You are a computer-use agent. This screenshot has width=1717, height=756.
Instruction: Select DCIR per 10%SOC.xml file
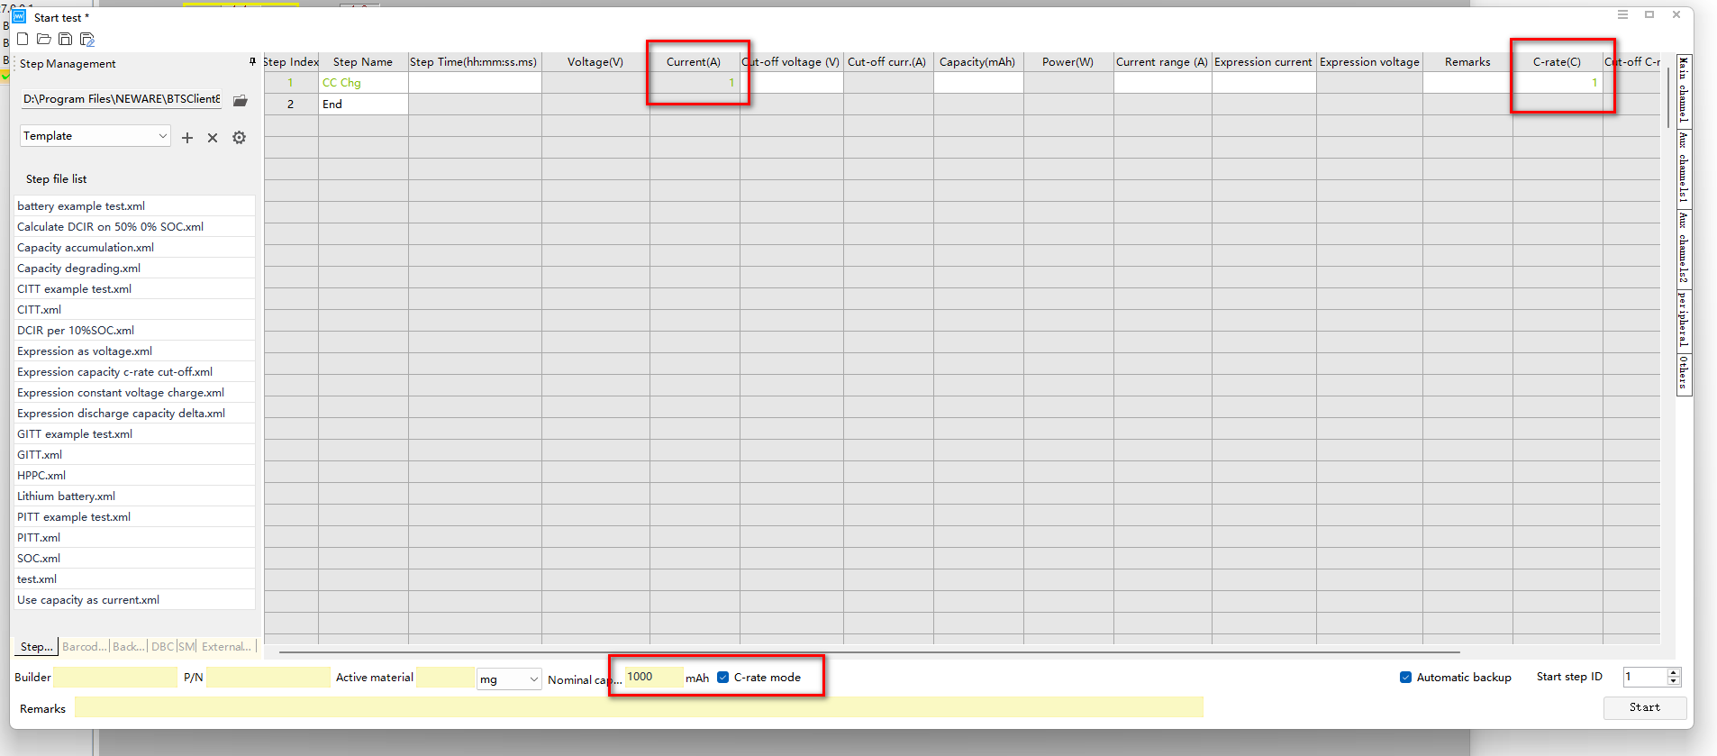(x=134, y=331)
